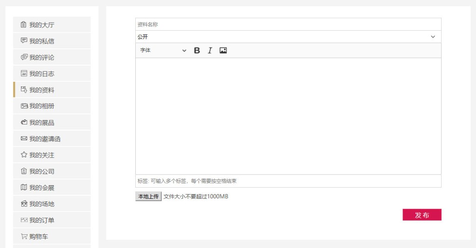Open the 我的公司 page
Screen dimensions: 476x248
coord(52,171)
